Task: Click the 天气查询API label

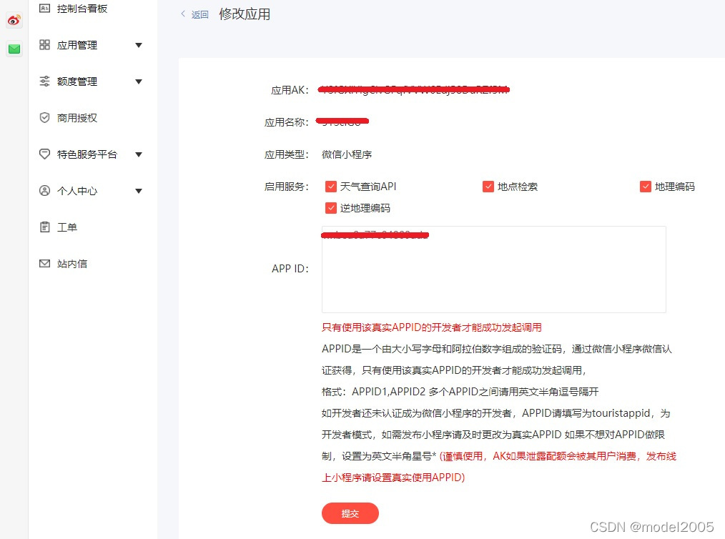Action: 368,187
